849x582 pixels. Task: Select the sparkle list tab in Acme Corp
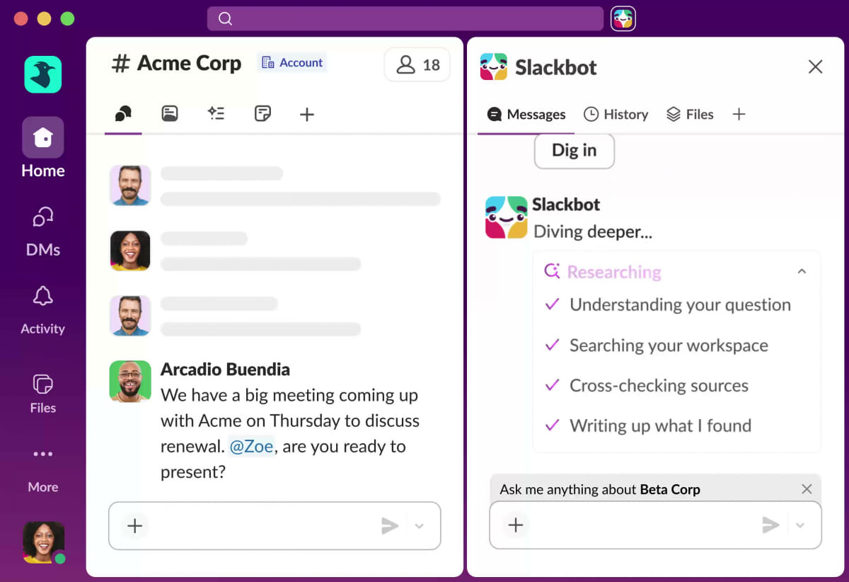[x=216, y=113]
